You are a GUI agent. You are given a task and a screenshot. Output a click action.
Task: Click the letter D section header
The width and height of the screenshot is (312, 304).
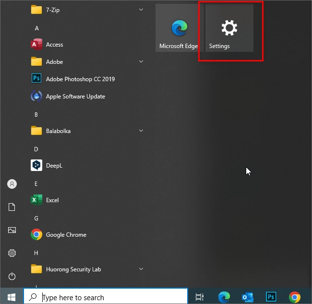[x=36, y=149]
